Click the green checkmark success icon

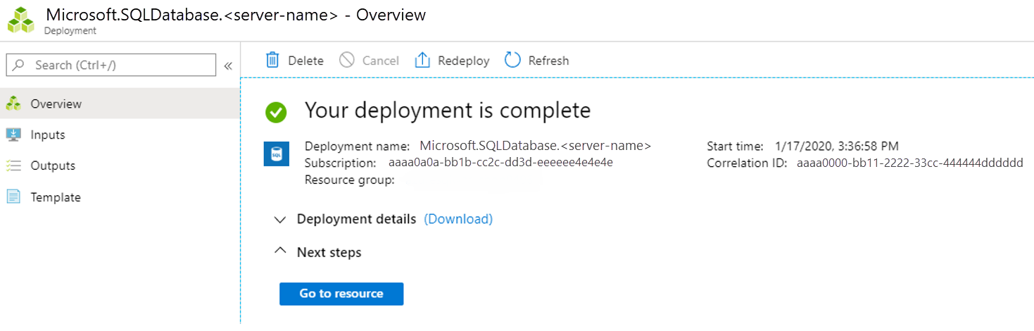[x=276, y=111]
